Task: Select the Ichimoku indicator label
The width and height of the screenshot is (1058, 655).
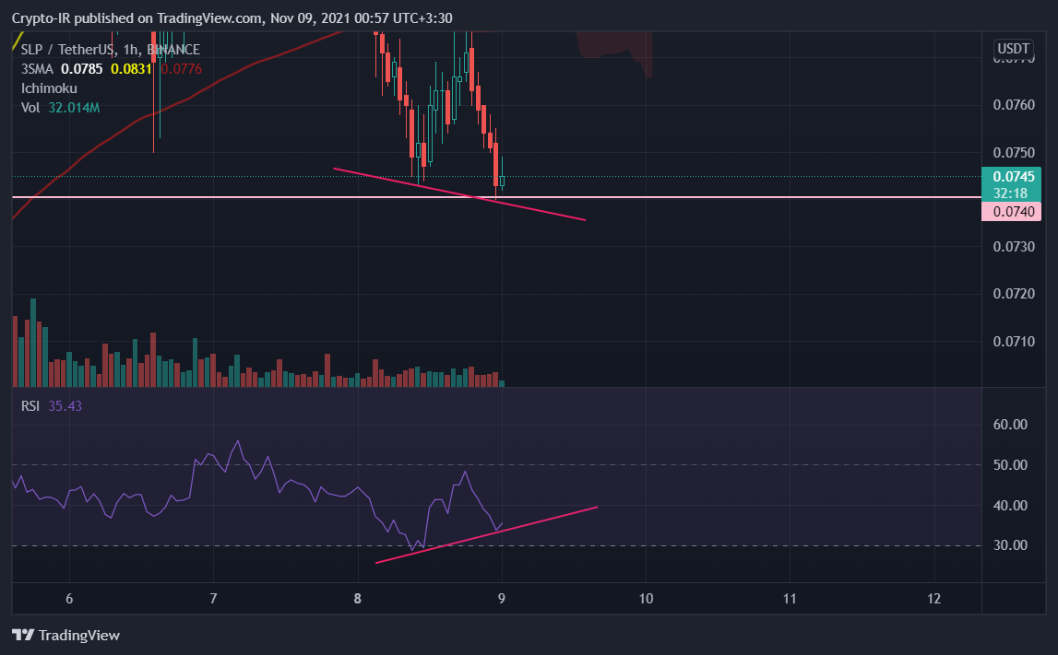Action: (x=49, y=88)
